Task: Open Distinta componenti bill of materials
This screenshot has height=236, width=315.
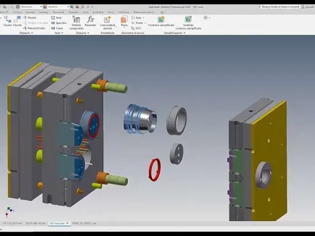Action: pos(76,23)
